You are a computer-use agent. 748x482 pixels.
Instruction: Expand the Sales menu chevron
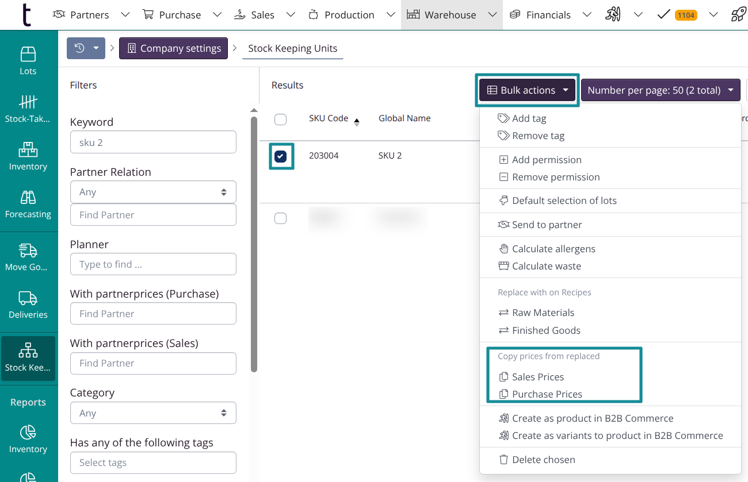coord(291,14)
